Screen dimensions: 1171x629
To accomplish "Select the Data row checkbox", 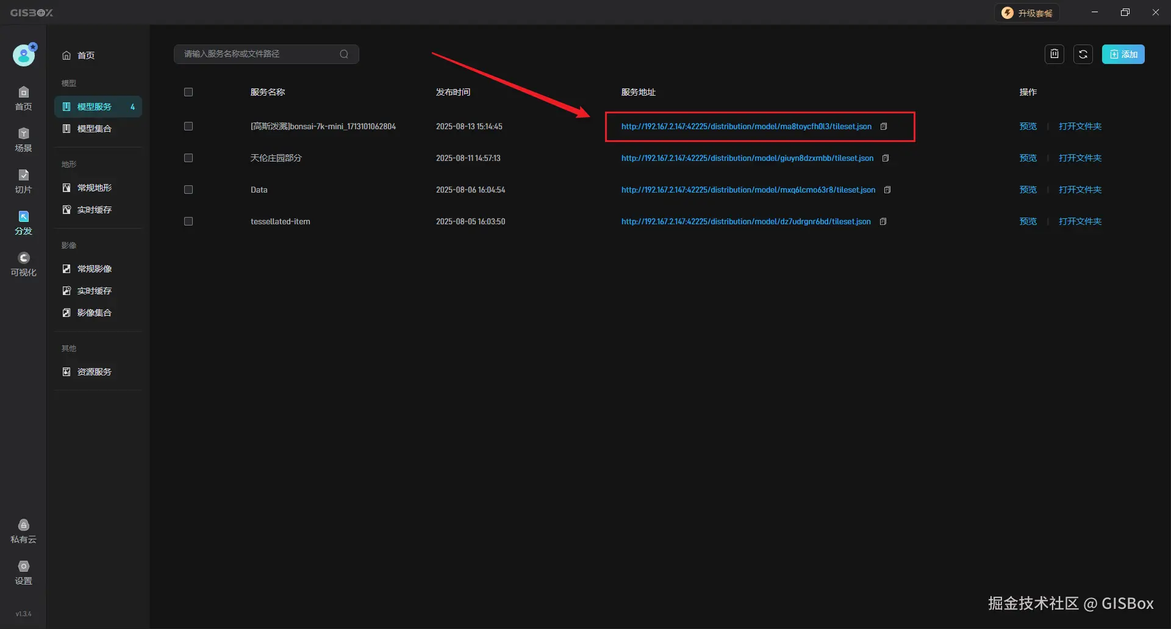I will (x=188, y=190).
